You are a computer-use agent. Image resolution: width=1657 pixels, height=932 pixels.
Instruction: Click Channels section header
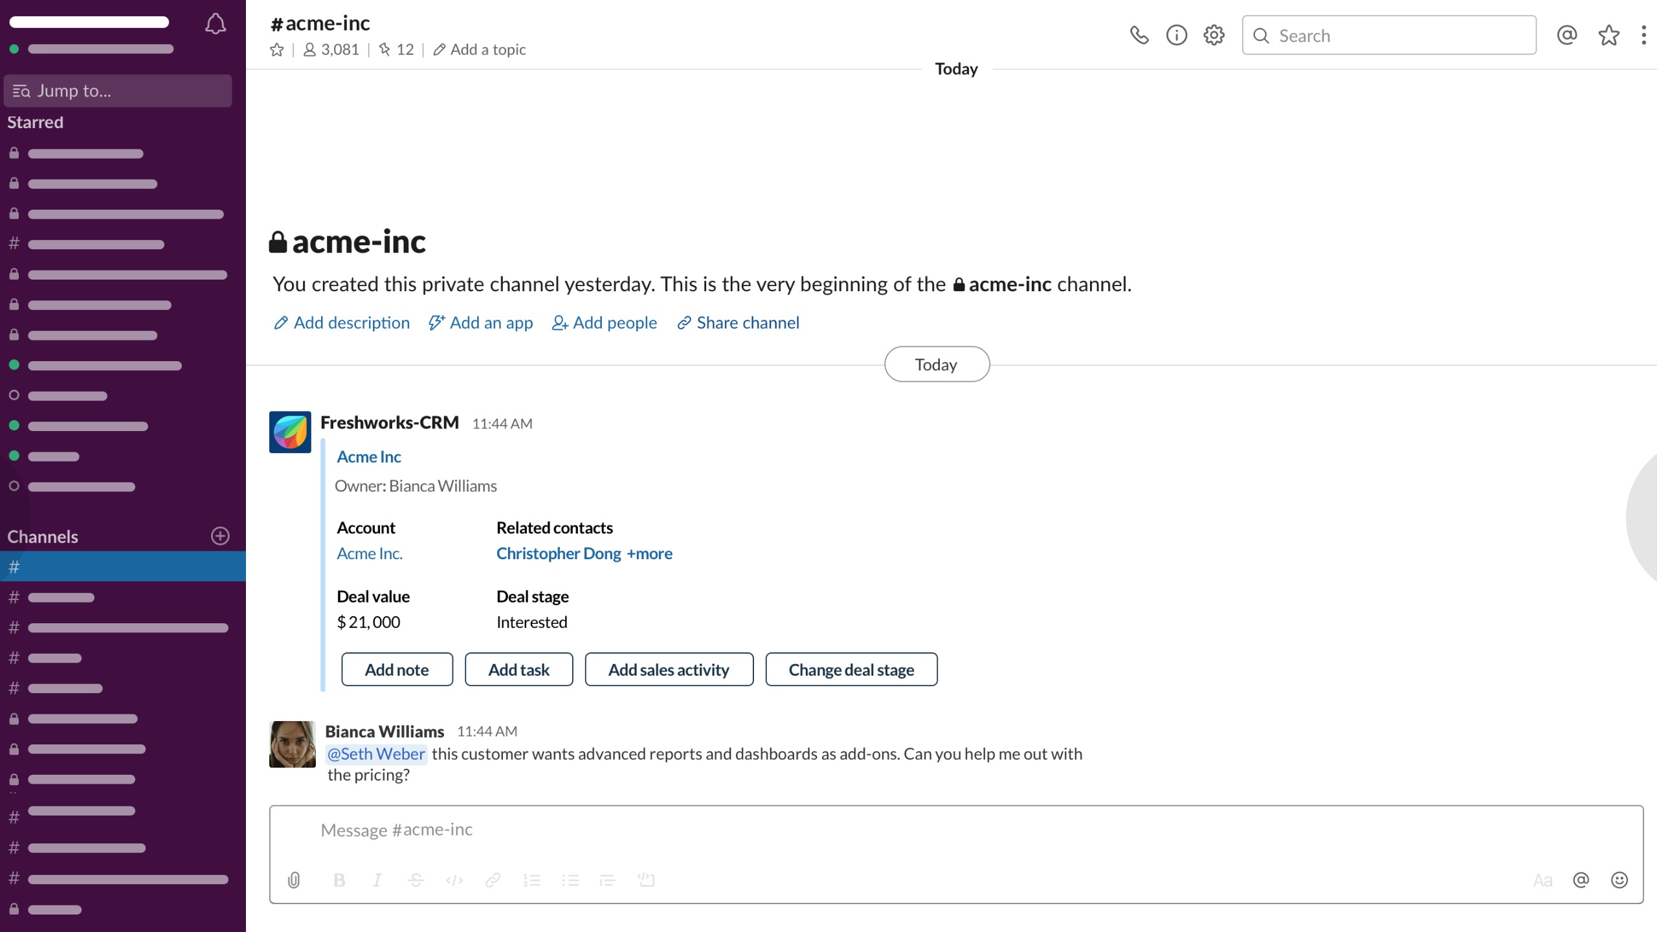(43, 537)
